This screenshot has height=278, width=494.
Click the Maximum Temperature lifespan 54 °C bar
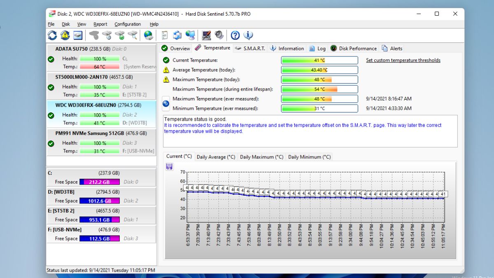(x=319, y=89)
